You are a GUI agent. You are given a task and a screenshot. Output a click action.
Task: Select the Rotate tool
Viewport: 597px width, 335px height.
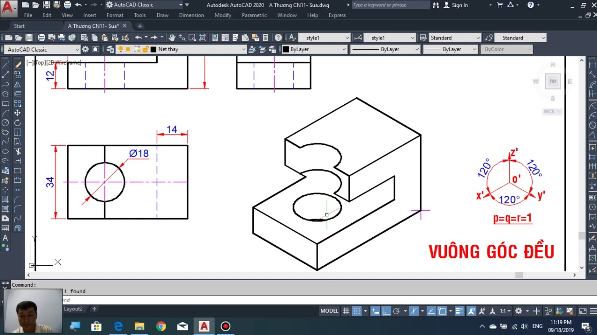click(x=17, y=123)
